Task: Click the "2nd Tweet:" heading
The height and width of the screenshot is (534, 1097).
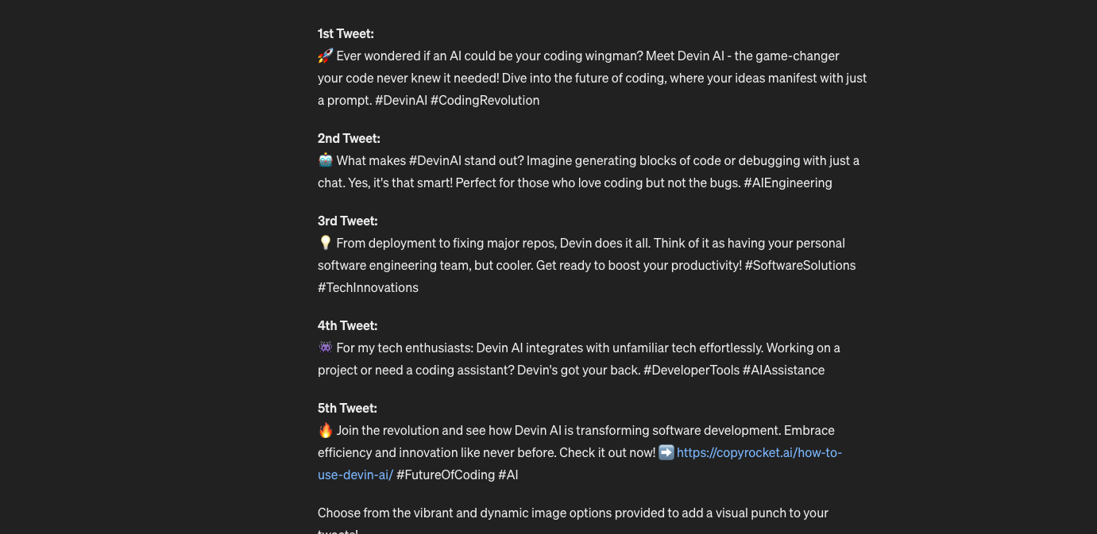Action: coord(349,138)
